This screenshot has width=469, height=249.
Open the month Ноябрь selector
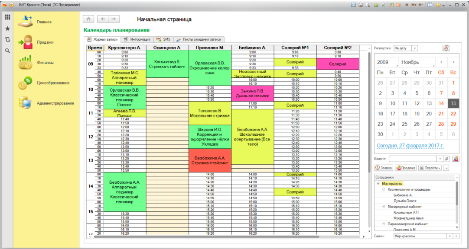(x=417, y=62)
